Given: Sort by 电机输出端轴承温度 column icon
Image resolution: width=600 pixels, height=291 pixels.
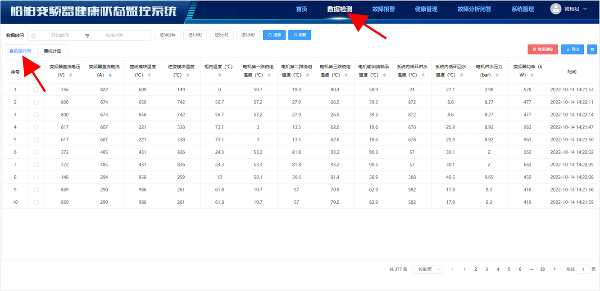Looking at the screenshot, I should click(385, 75).
